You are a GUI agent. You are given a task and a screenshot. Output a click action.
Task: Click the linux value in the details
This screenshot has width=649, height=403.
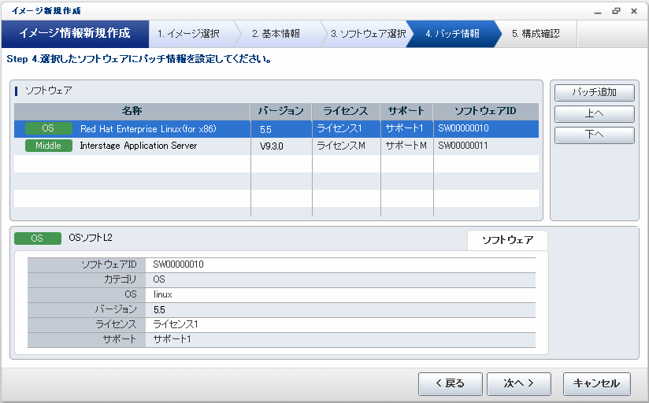tap(163, 294)
